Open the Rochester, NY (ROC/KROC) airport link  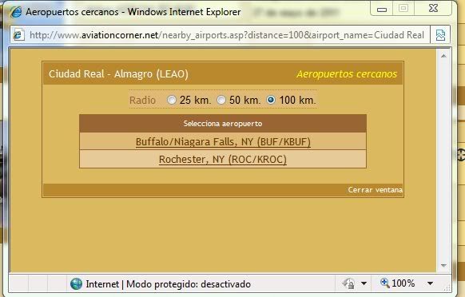(223, 160)
